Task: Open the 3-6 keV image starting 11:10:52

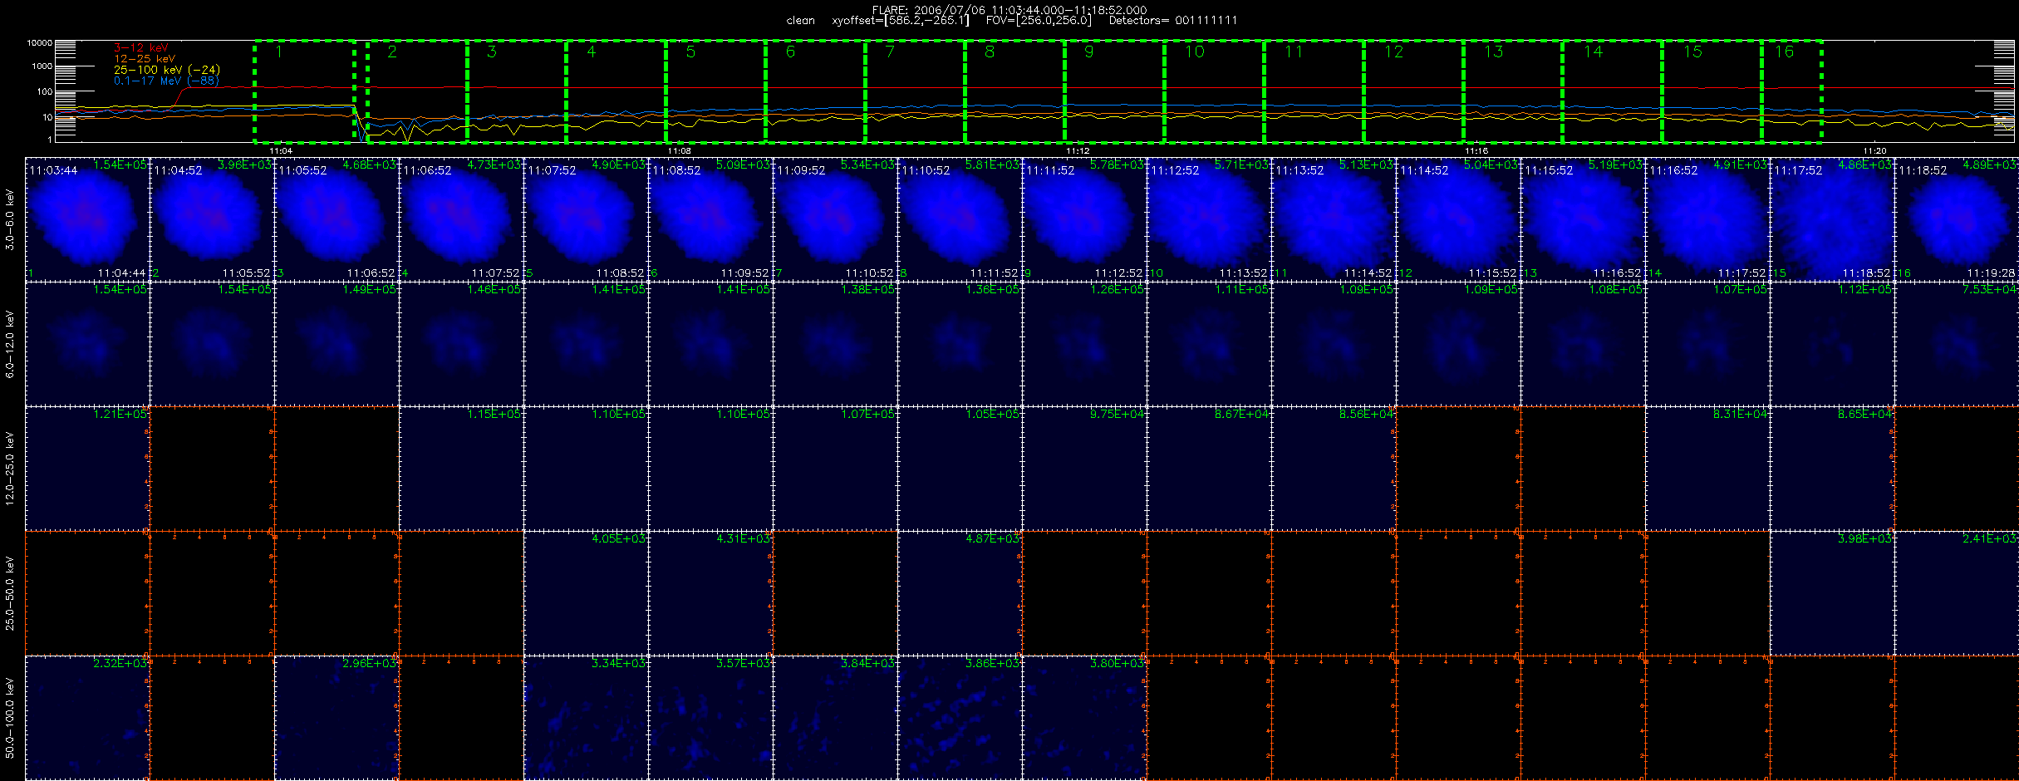Action: tap(960, 219)
